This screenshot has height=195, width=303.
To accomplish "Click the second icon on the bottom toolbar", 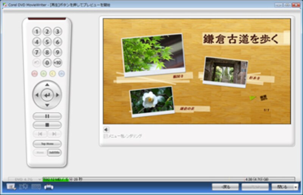I will (23, 187).
